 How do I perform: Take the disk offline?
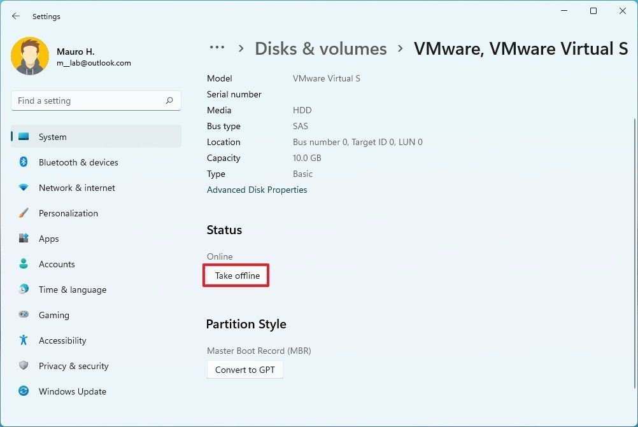(236, 276)
